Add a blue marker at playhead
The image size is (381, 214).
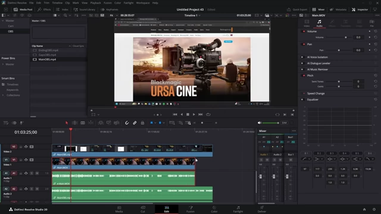tap(160, 123)
